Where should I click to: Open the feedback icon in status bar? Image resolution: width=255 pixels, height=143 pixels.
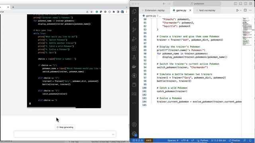point(245,140)
